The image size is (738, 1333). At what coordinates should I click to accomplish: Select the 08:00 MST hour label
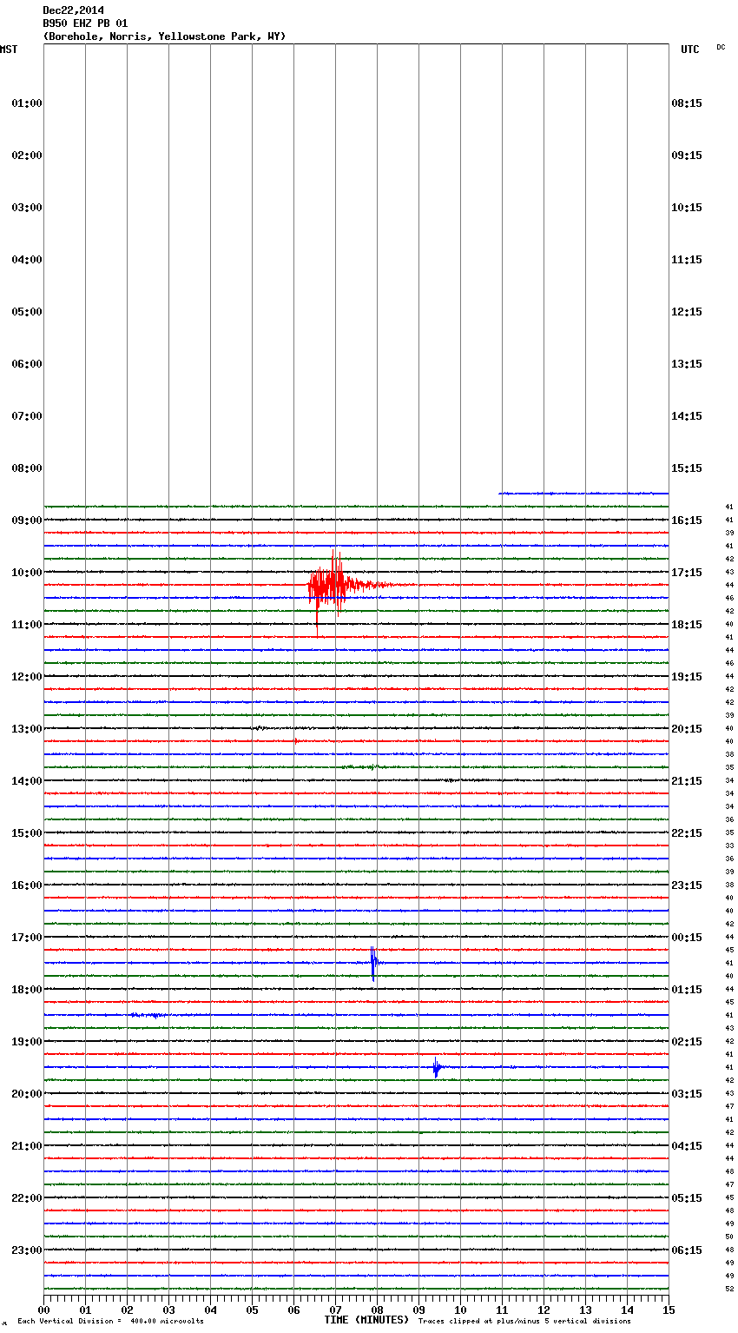27,468
